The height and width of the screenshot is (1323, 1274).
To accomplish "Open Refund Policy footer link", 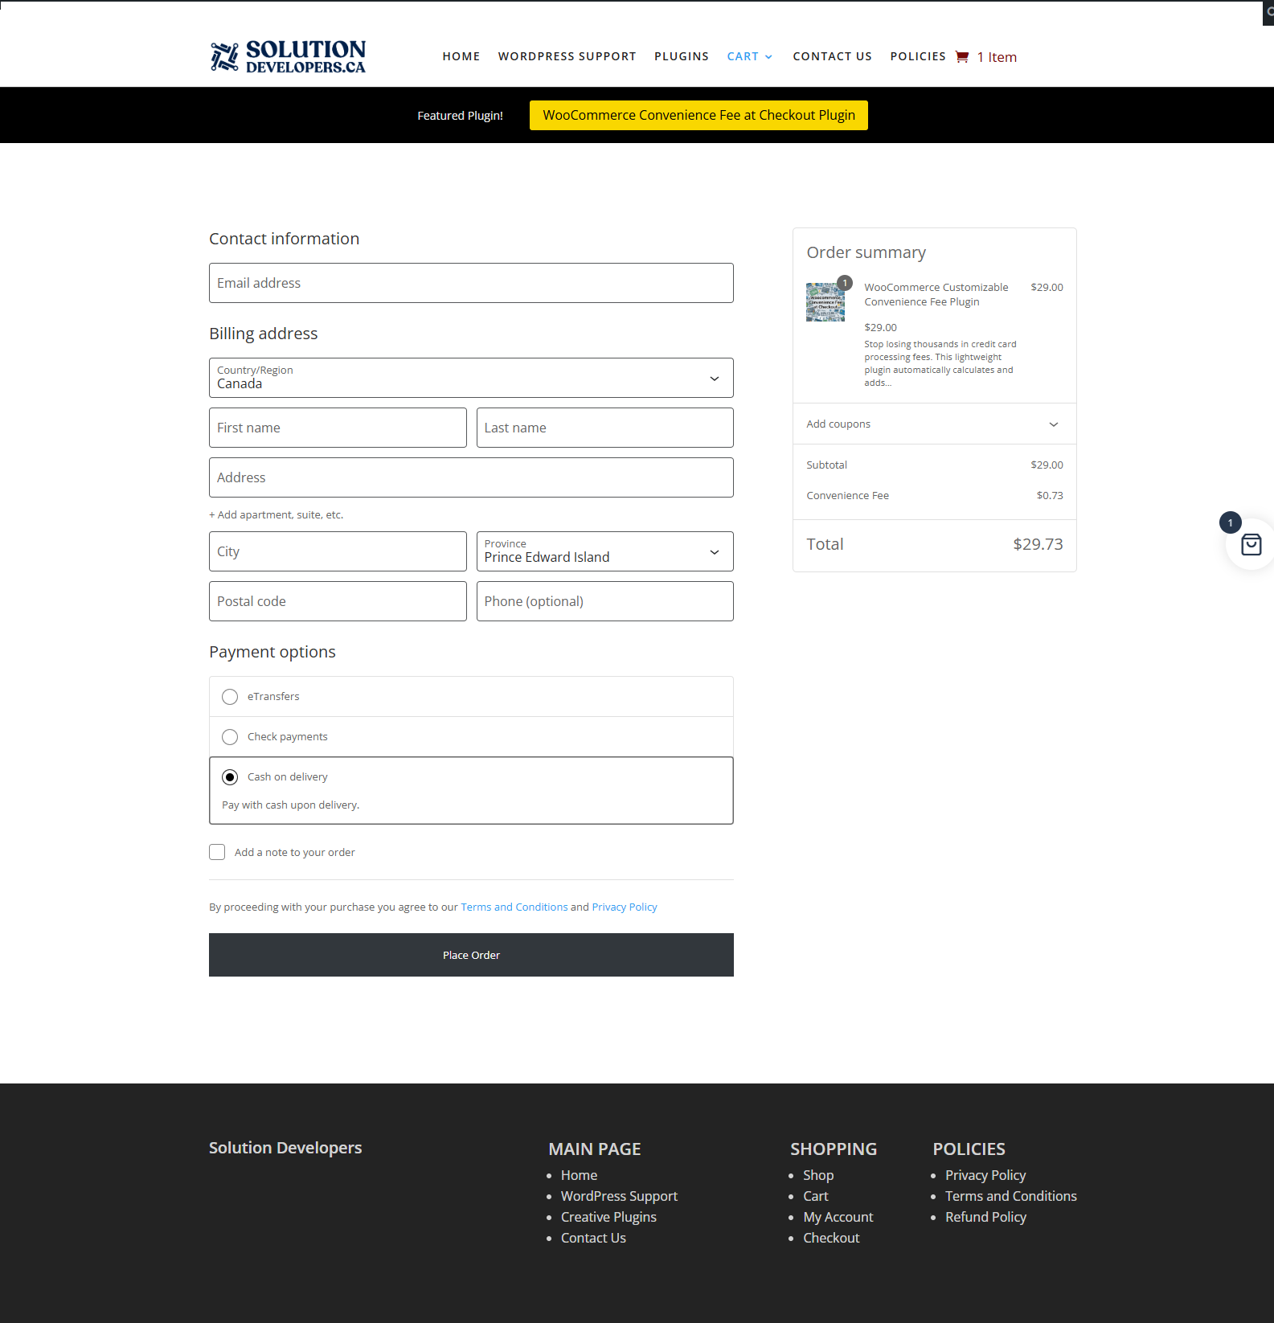I will pos(985,1217).
